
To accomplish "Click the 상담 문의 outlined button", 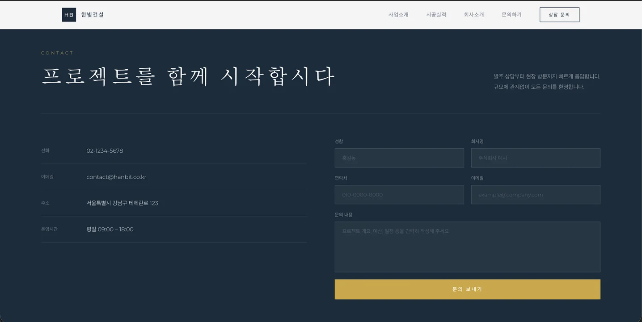I will point(559,14).
